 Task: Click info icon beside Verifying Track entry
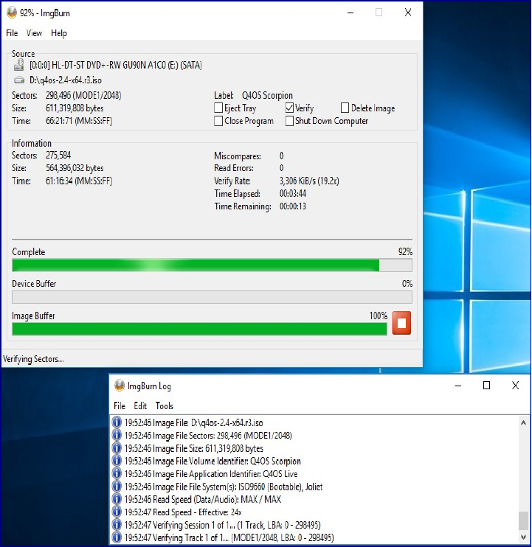(x=117, y=537)
